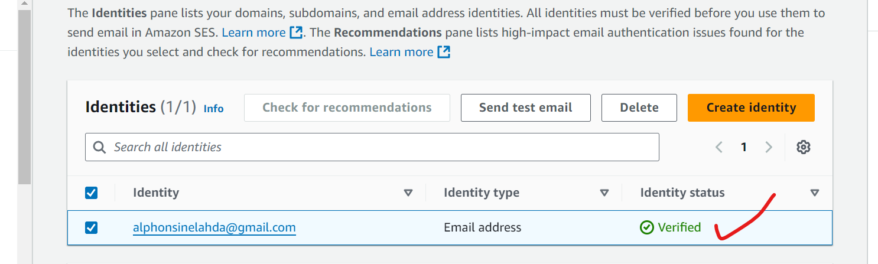878x264 pixels.
Task: Click first Learn more external link icon
Action: (296, 32)
